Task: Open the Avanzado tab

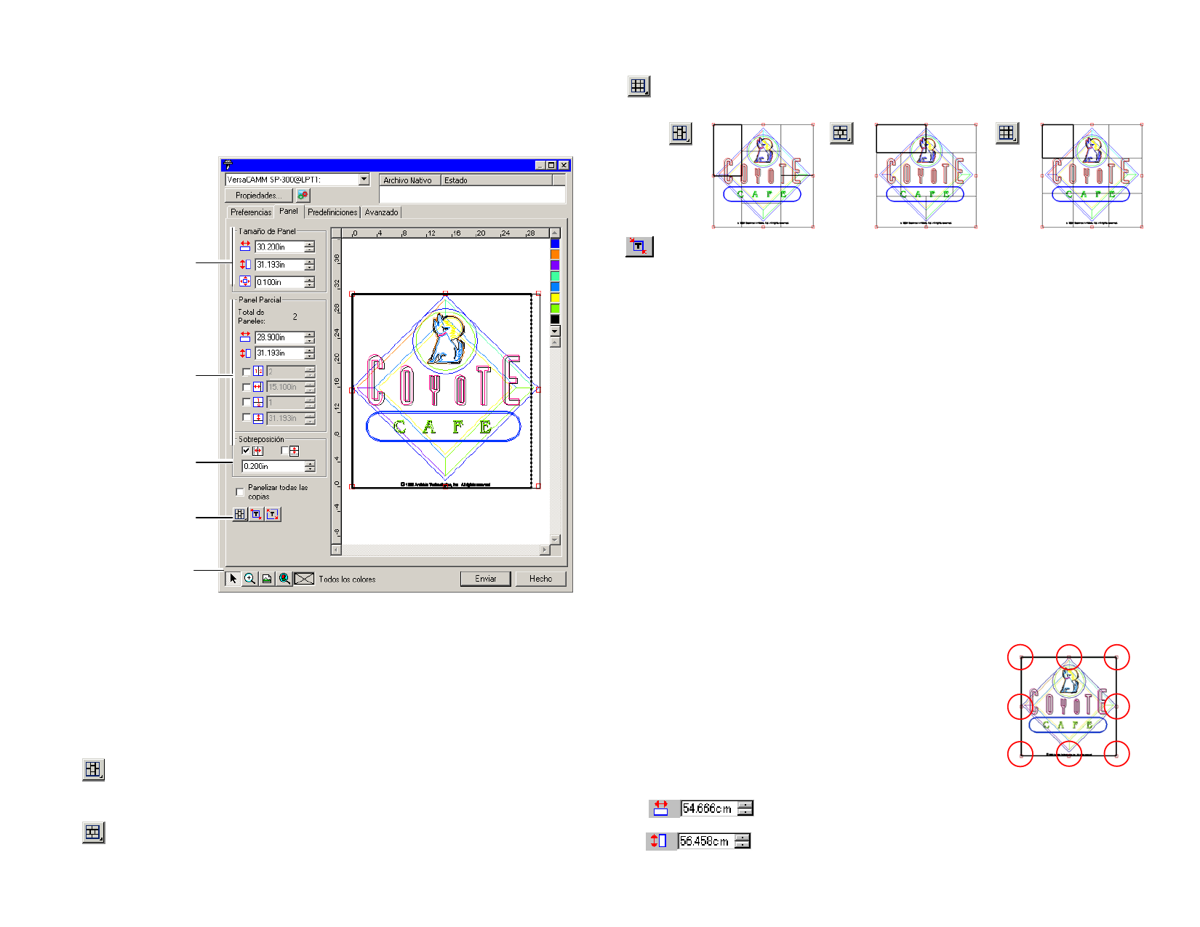Action: tap(381, 212)
